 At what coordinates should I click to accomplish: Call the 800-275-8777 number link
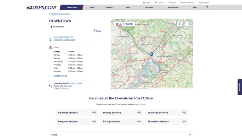click(x=76, y=83)
